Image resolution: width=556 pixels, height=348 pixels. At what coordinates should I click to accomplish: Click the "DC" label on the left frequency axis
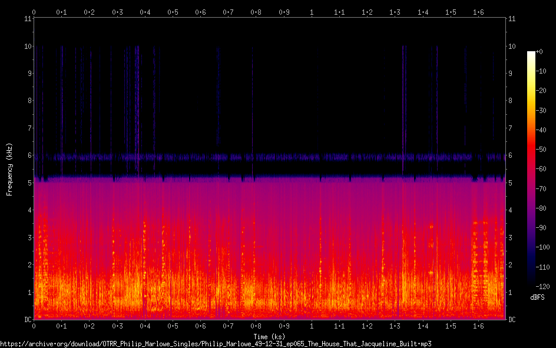coord(27,320)
